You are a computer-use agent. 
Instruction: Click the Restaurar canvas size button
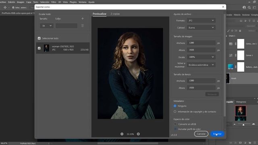coord(212,94)
